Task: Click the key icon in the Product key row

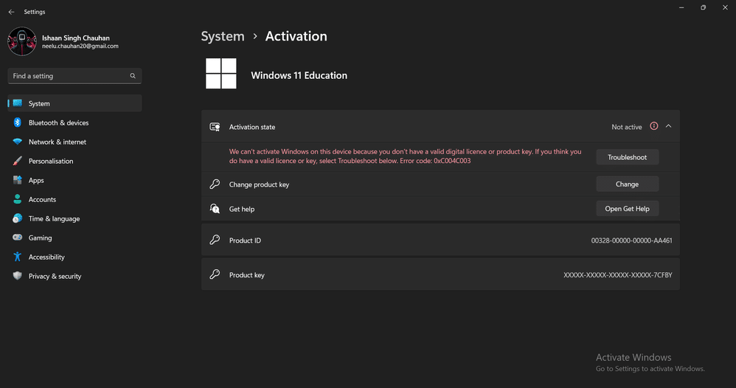Action: pos(215,275)
